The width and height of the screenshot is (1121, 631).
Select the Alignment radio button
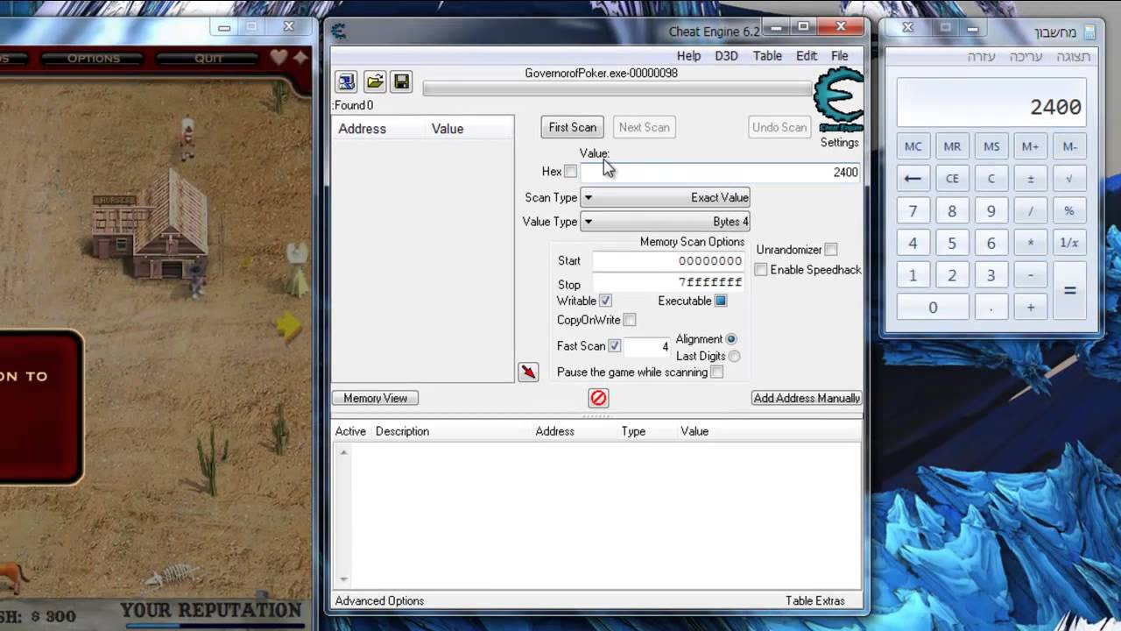(x=731, y=339)
